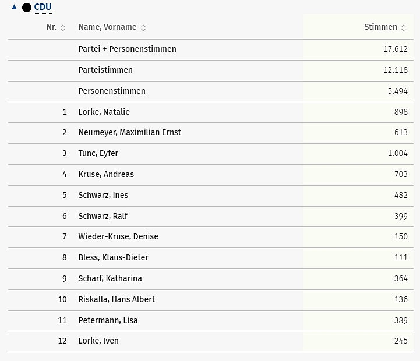The width and height of the screenshot is (420, 361).
Task: Click candidate Wieder-Kruse, Denise
Action: 118,236
